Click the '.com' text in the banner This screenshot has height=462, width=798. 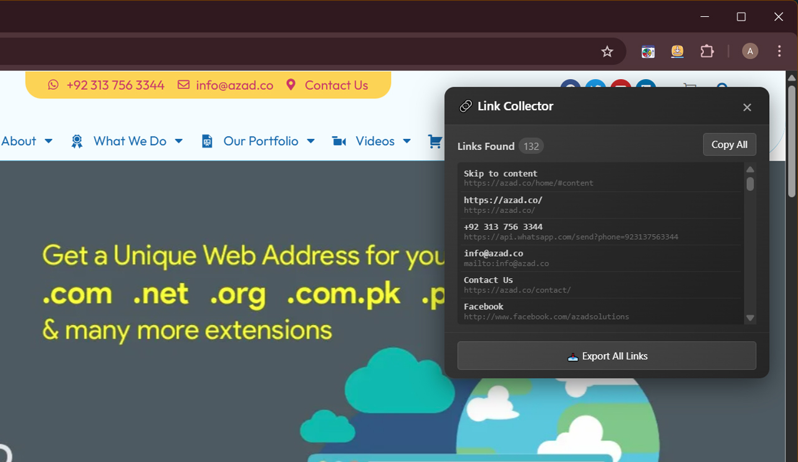(x=77, y=295)
